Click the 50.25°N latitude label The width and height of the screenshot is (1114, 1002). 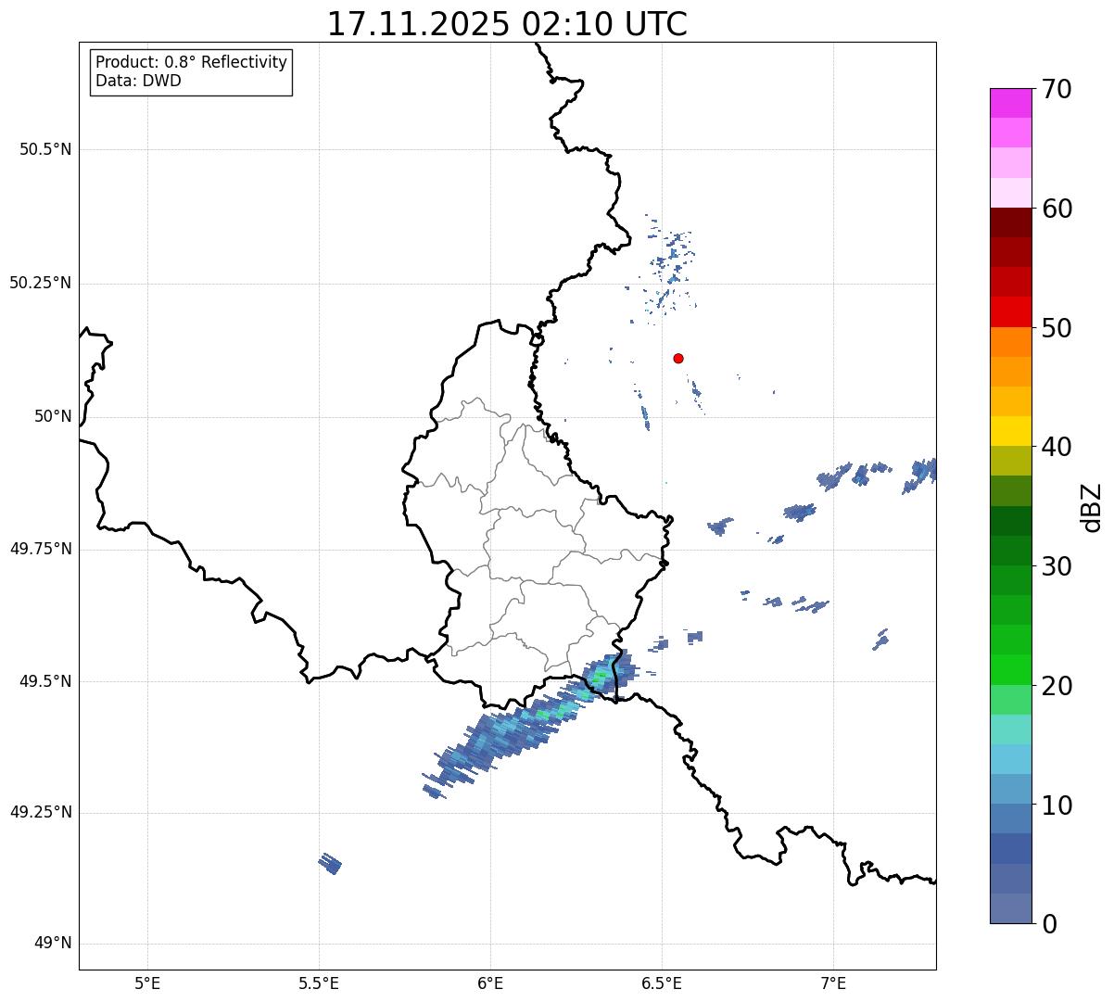coord(40,283)
